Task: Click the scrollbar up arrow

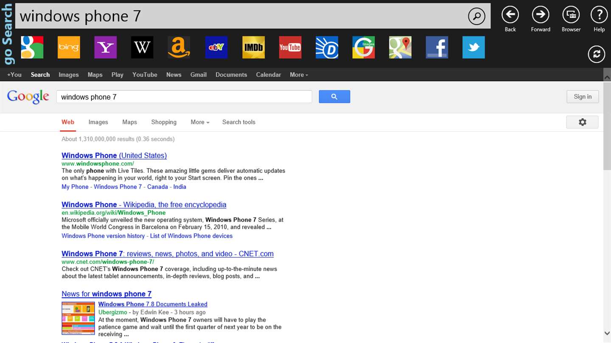Action: [x=607, y=77]
